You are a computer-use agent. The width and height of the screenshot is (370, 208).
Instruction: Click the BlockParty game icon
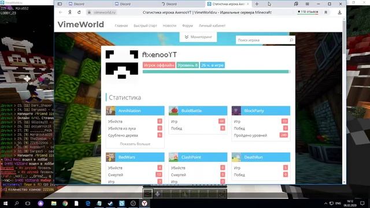click(236, 110)
